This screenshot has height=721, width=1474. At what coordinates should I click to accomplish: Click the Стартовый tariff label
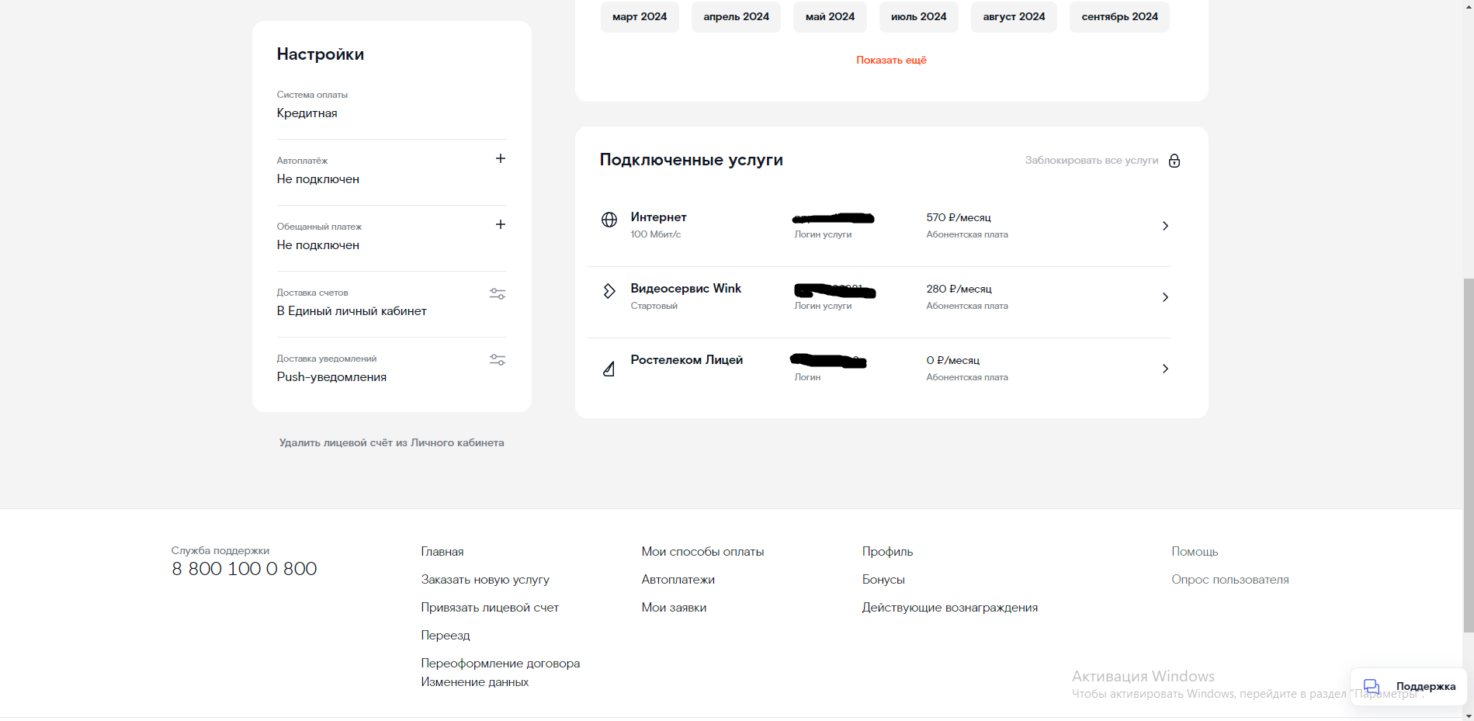click(x=654, y=306)
